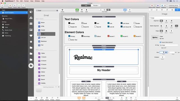Collapse the Image section disclosure triangle
The image size is (180, 101).
point(150,18)
